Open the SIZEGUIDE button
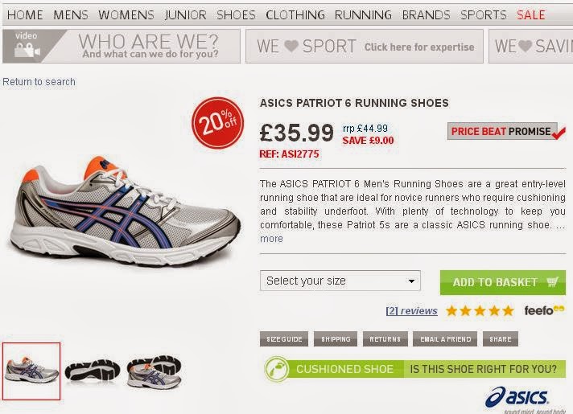573x414 pixels. point(283,339)
